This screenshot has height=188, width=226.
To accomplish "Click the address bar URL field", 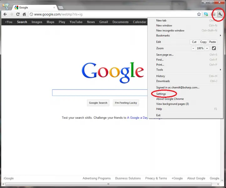I will [x=113, y=14].
